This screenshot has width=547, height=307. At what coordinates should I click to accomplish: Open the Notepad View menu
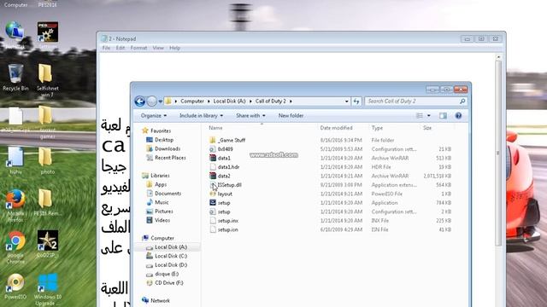tap(158, 48)
